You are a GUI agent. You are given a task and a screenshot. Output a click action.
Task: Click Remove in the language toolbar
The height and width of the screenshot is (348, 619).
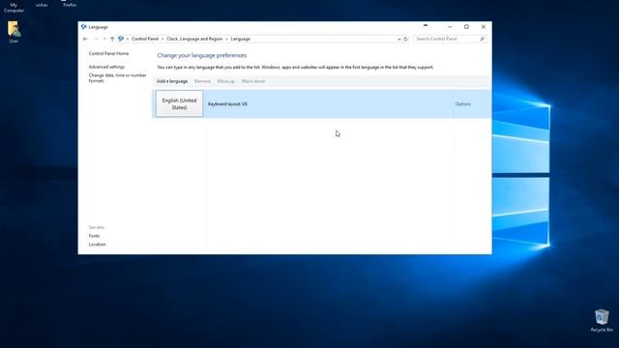click(202, 81)
